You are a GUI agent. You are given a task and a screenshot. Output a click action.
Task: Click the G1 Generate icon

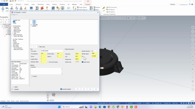(x=69, y=8)
